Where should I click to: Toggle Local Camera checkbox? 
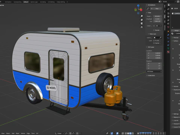(x=154, y=26)
